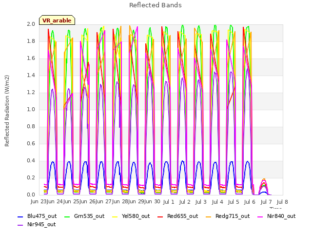The height and width of the screenshot is (234, 312).
Task: Click the yellow Yel580_out legend color marker
Action: (x=115, y=217)
